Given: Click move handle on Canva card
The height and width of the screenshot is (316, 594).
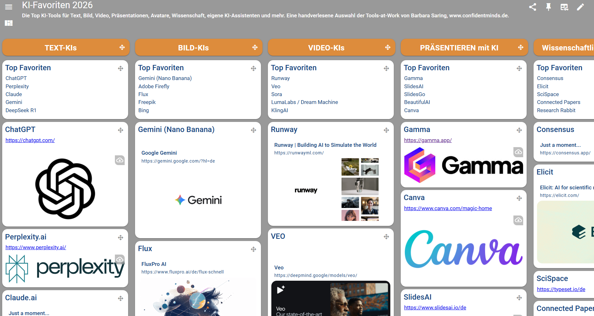Looking at the screenshot, I should [x=519, y=198].
